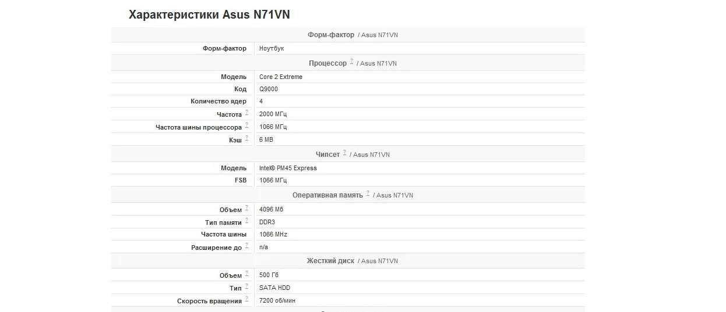
Task: Select the Core 2 Extreme model value
Action: coord(281,77)
